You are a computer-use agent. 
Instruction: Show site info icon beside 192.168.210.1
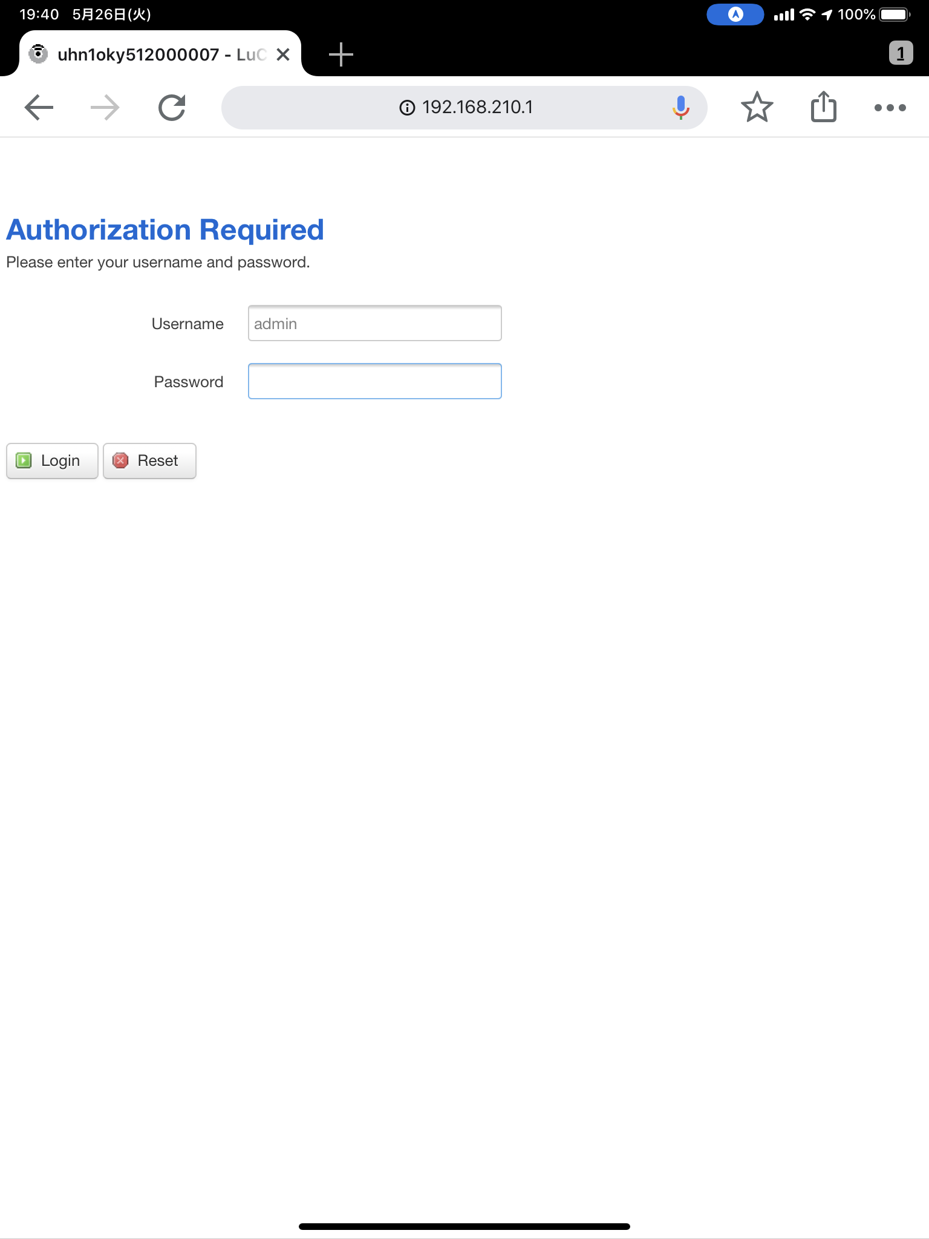pos(407,108)
